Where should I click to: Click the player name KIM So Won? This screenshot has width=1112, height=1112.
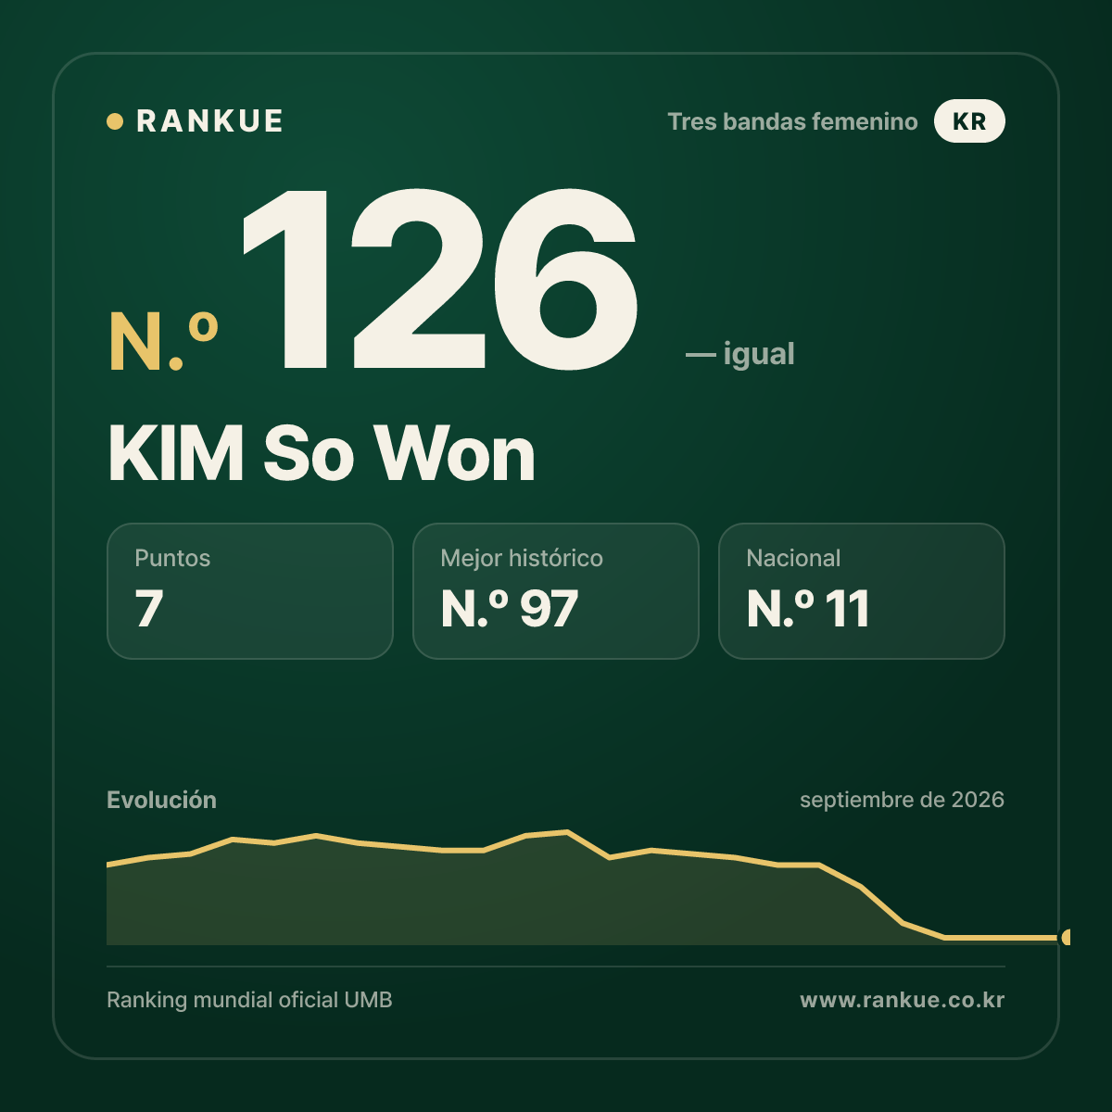(322, 453)
